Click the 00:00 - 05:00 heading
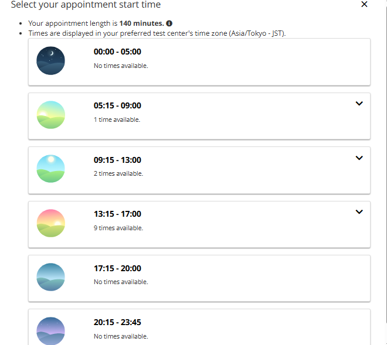 (x=117, y=52)
